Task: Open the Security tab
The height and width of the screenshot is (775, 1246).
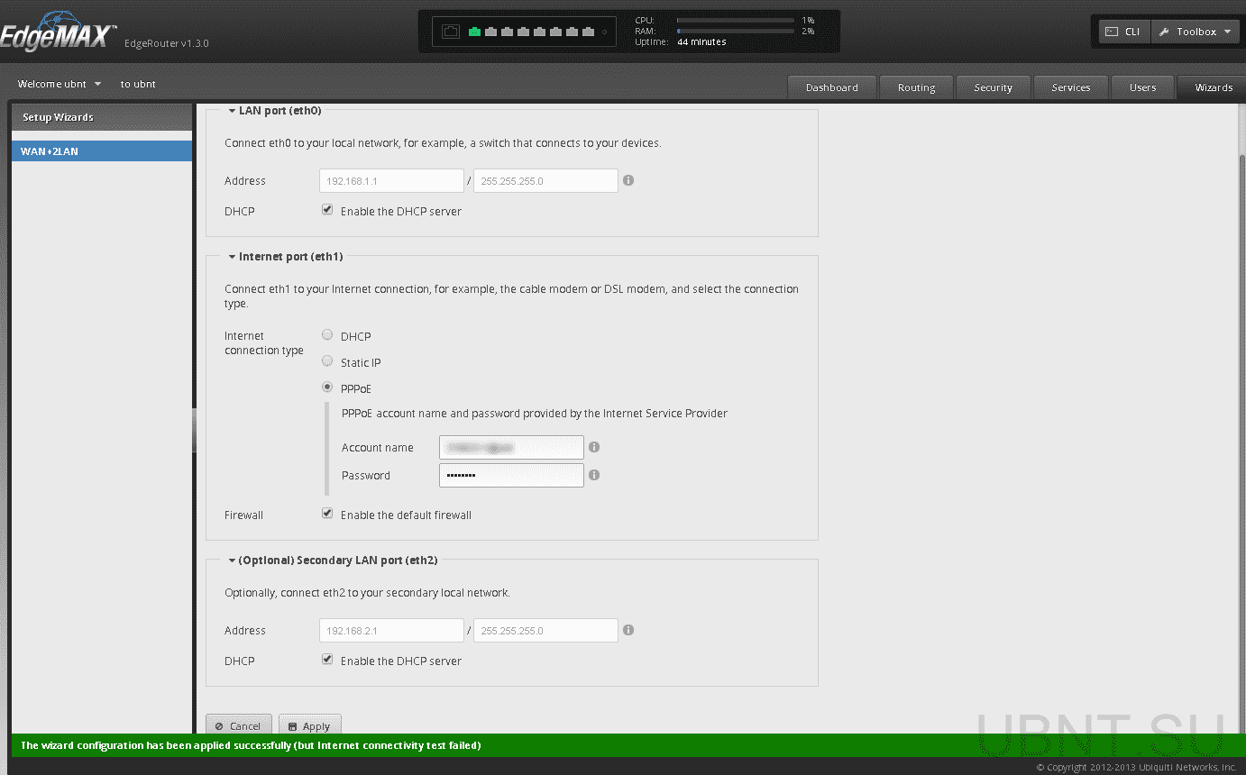Action: 993,87
